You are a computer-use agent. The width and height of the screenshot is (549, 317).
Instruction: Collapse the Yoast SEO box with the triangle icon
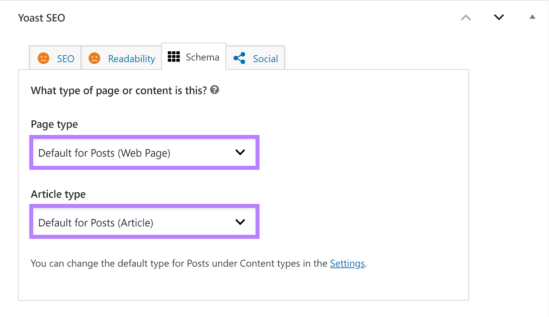point(532,16)
